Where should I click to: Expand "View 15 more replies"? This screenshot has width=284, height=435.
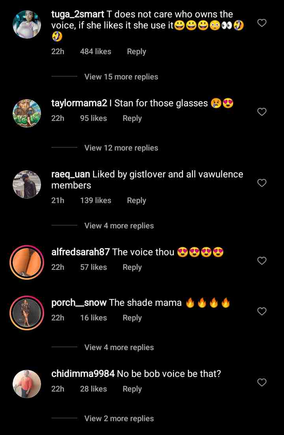coord(121,77)
